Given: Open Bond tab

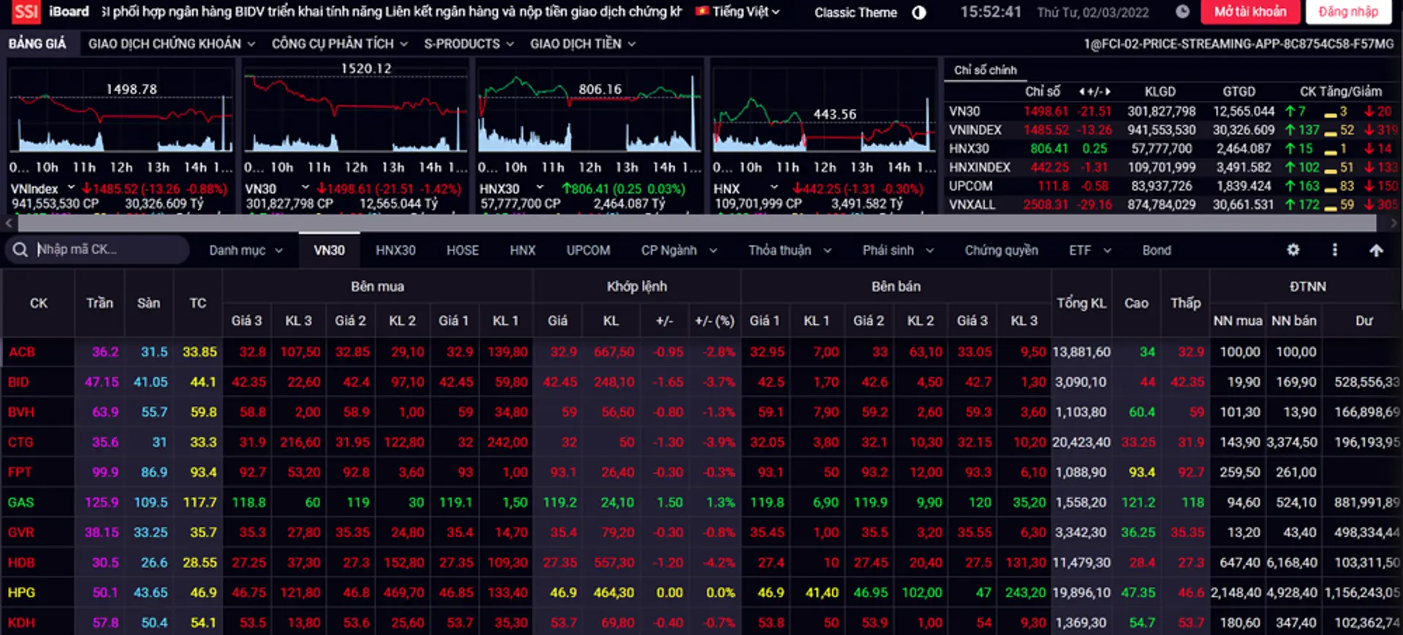Looking at the screenshot, I should click(x=1157, y=250).
